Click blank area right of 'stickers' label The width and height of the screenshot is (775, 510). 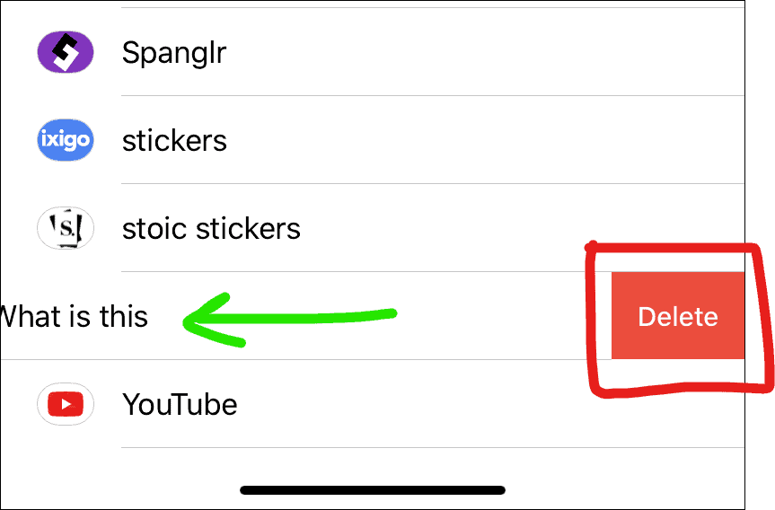(x=484, y=140)
